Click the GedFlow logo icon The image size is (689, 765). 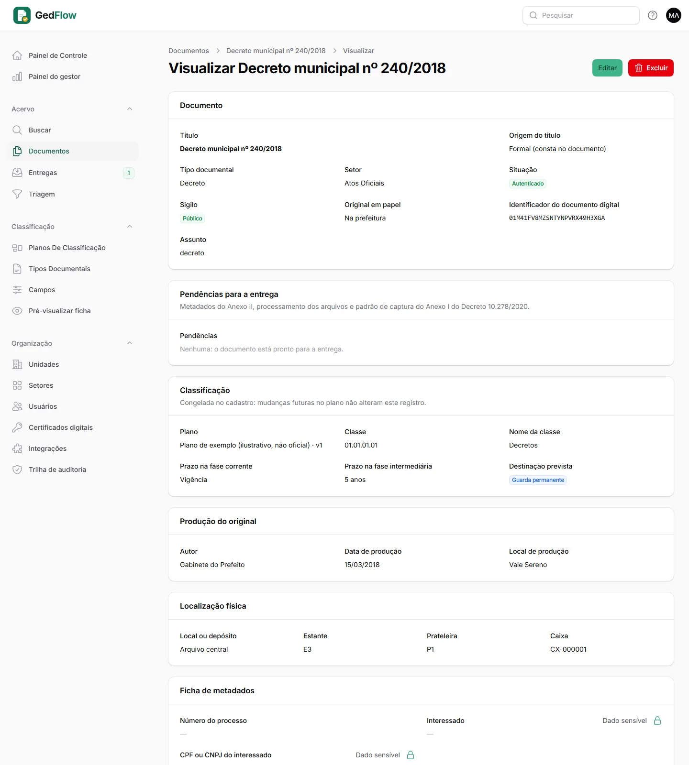pyautogui.click(x=22, y=15)
